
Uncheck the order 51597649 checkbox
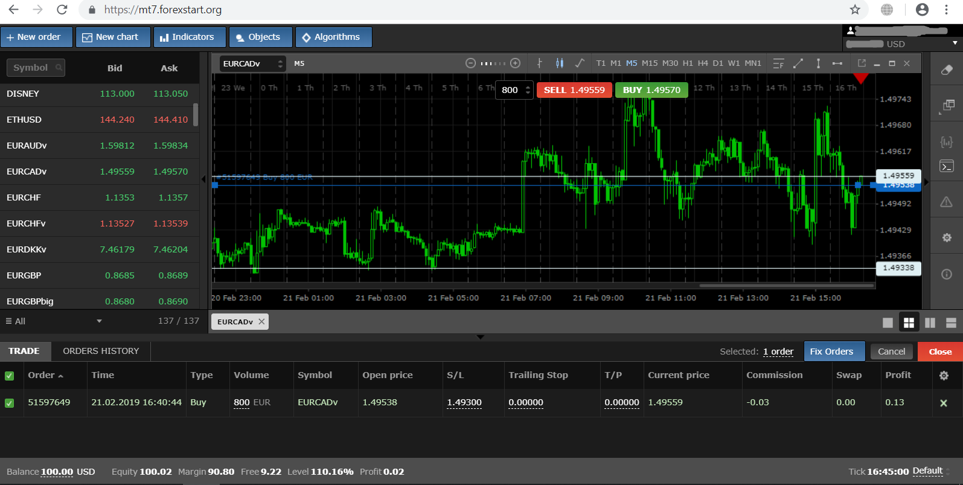click(x=9, y=403)
